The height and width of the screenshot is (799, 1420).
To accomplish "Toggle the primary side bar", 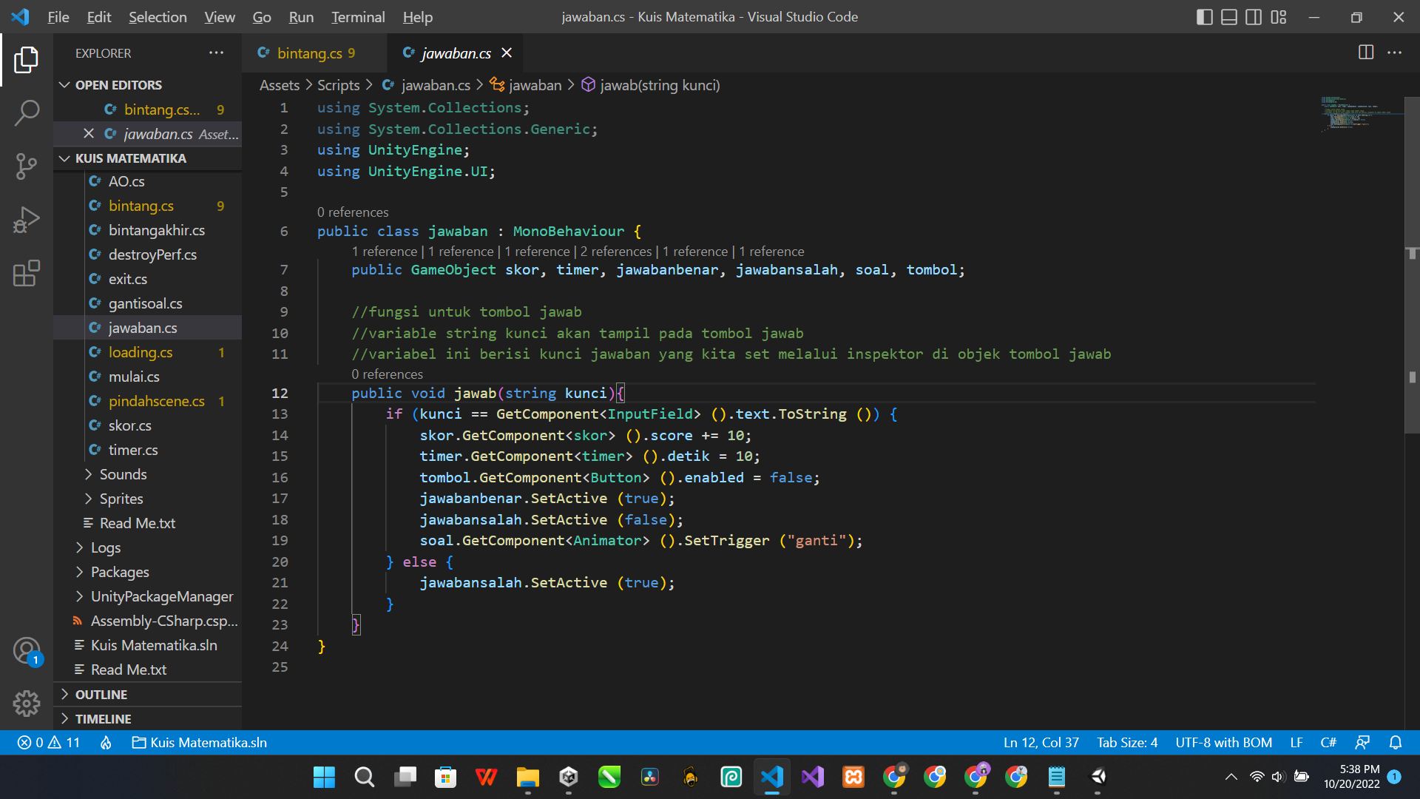I will 1204,17.
